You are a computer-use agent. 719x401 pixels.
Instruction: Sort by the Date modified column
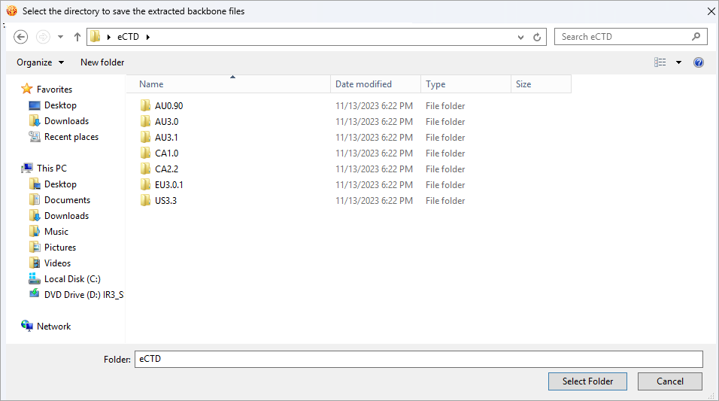(363, 84)
